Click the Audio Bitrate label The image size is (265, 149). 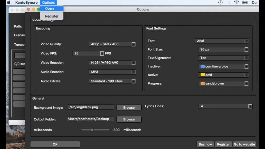51,81
